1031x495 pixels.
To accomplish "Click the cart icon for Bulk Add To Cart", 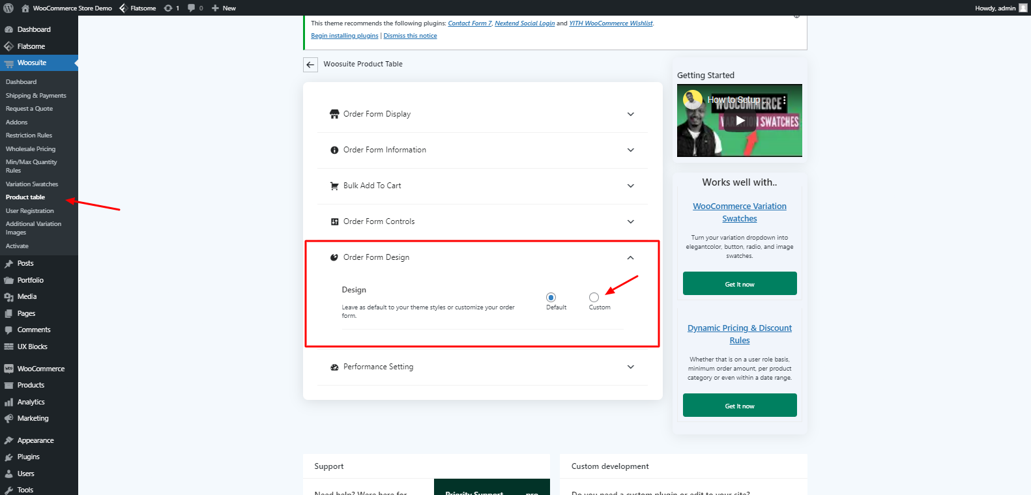I will [334, 186].
